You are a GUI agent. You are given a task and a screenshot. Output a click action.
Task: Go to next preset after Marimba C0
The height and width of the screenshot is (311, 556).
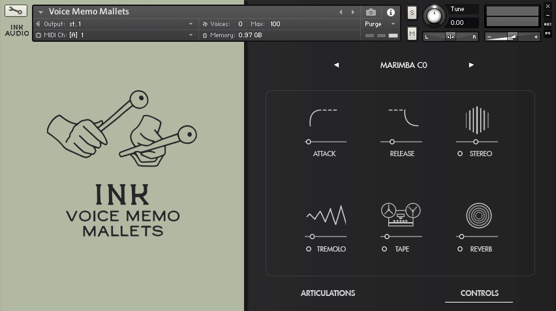click(471, 65)
